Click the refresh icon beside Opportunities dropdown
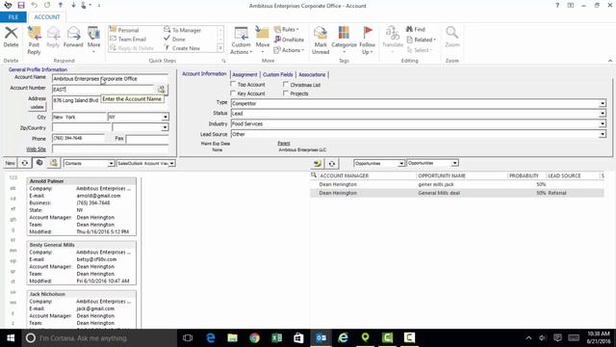 (x=331, y=163)
